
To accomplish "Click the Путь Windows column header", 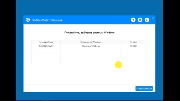I will pyautogui.click(x=46, y=42).
